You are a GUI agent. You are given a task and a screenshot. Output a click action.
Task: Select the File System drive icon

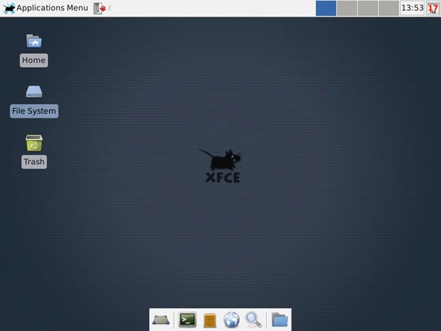click(x=34, y=92)
